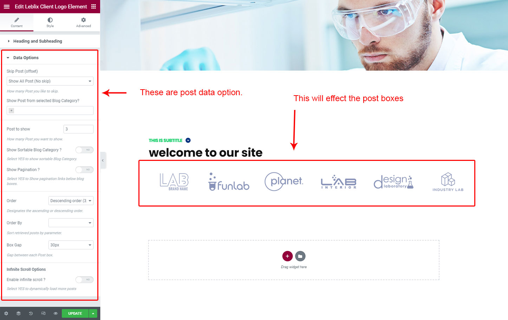Open template library folder button
508x320 pixels.
pyautogui.click(x=300, y=256)
